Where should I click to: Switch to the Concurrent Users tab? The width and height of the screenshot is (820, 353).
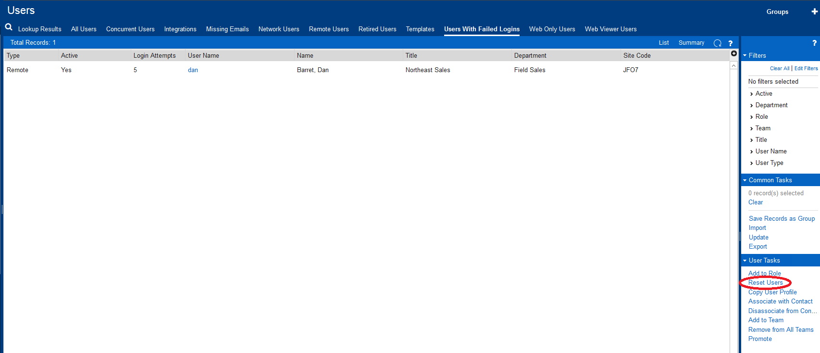pyautogui.click(x=130, y=29)
